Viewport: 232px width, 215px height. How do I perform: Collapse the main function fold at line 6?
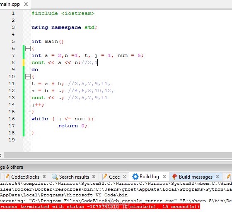click(28, 48)
